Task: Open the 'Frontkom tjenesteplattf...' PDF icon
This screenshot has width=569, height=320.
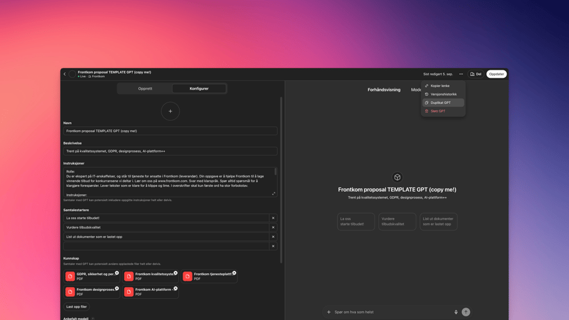Action: point(188,276)
